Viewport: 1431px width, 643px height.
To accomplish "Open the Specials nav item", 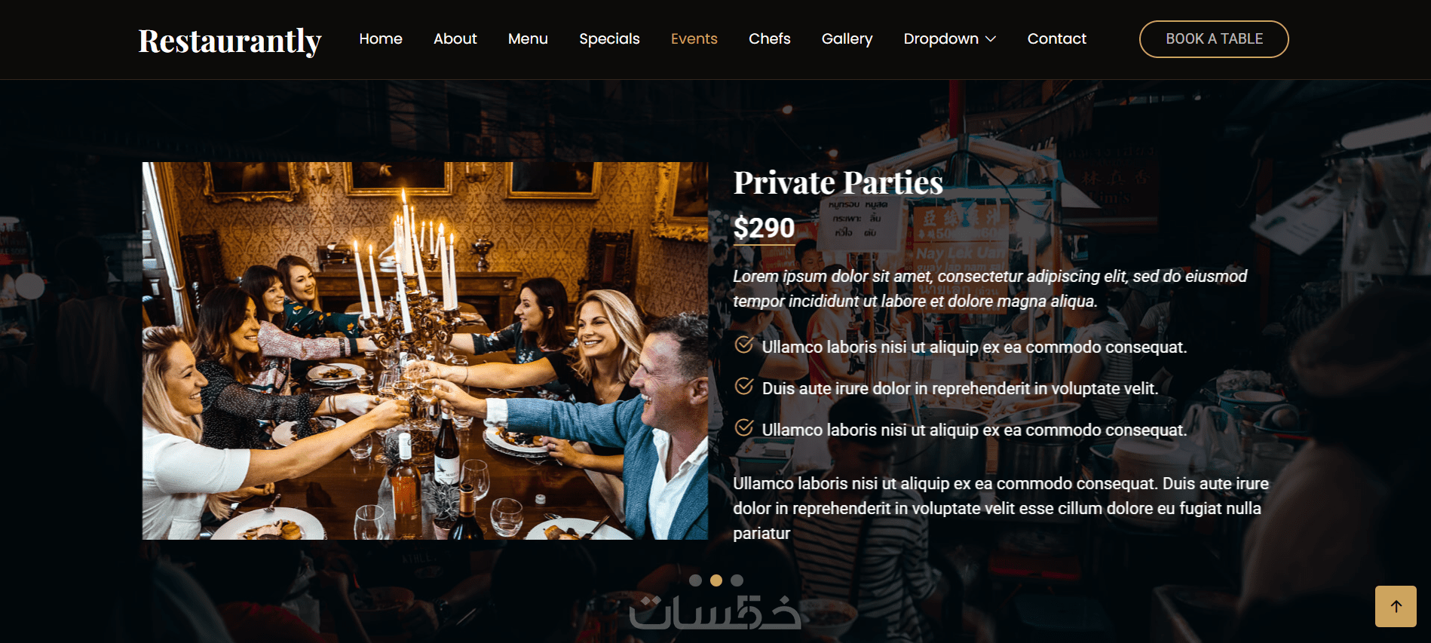I will point(609,38).
